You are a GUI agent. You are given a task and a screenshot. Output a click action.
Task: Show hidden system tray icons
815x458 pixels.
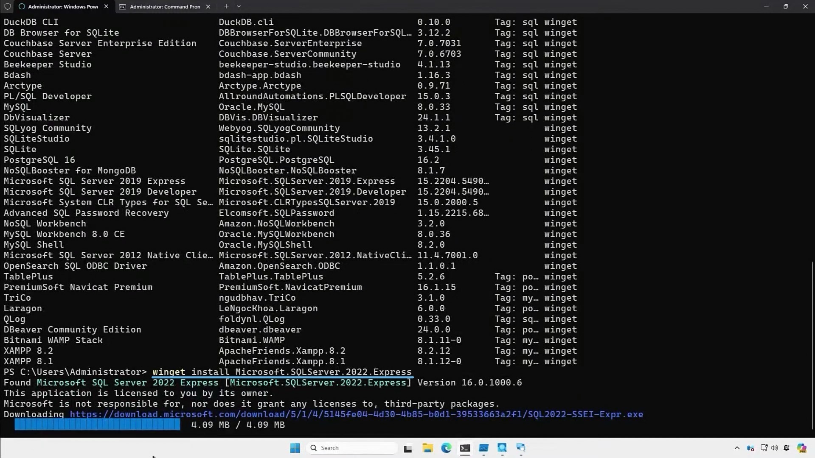737,448
